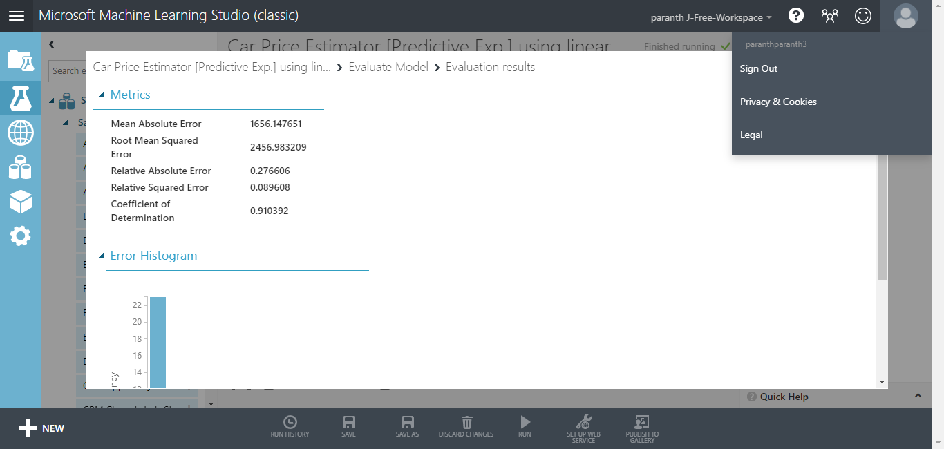Open the Web Services globe icon
The width and height of the screenshot is (944, 449).
click(x=20, y=133)
